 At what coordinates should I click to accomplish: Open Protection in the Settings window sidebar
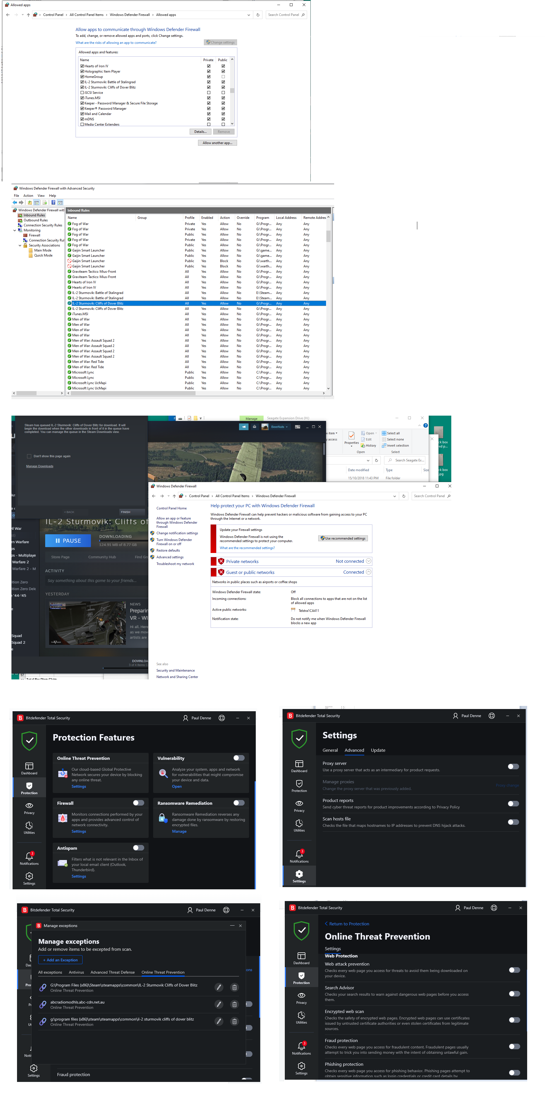pyautogui.click(x=299, y=786)
